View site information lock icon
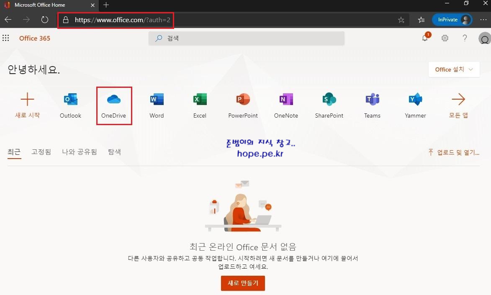 [65, 20]
